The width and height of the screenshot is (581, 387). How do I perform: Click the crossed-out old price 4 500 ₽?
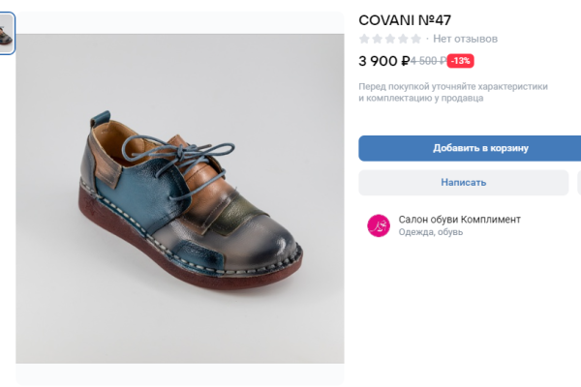point(427,61)
